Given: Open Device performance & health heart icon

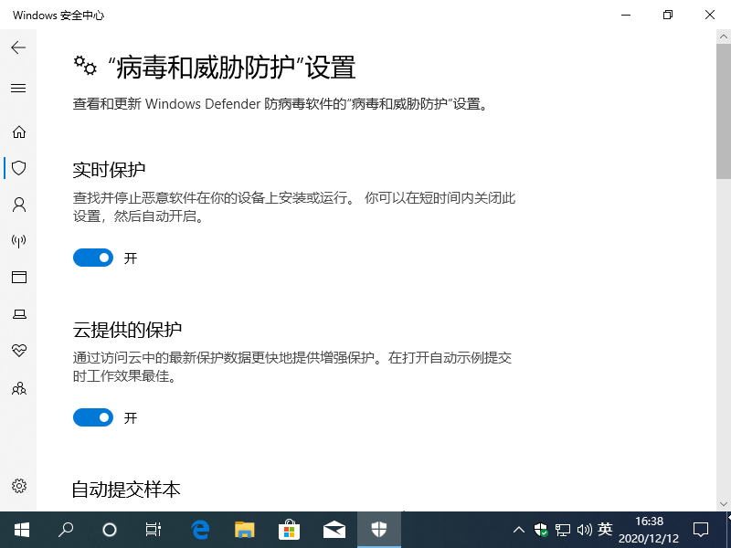Looking at the screenshot, I should click(x=19, y=351).
